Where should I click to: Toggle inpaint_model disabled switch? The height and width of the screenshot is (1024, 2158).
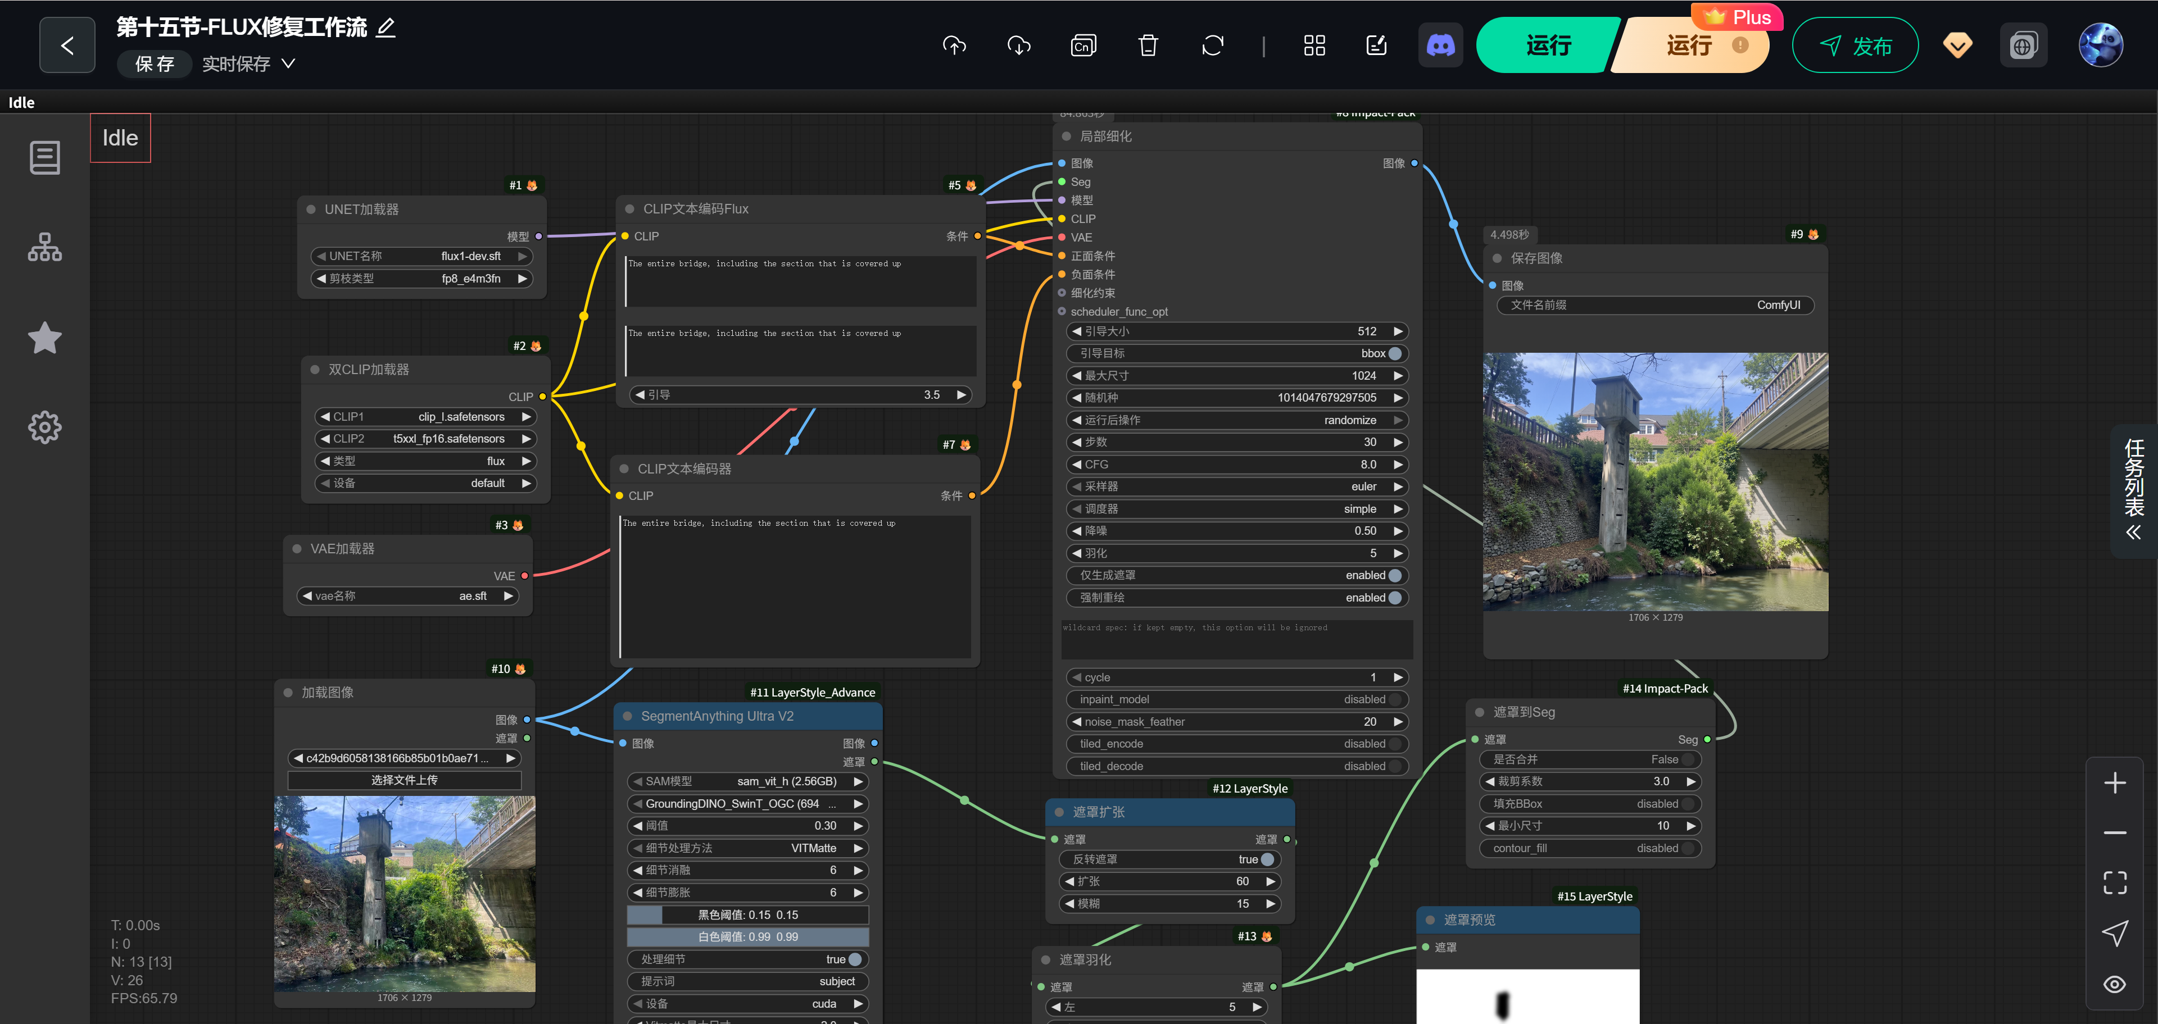point(1394,699)
